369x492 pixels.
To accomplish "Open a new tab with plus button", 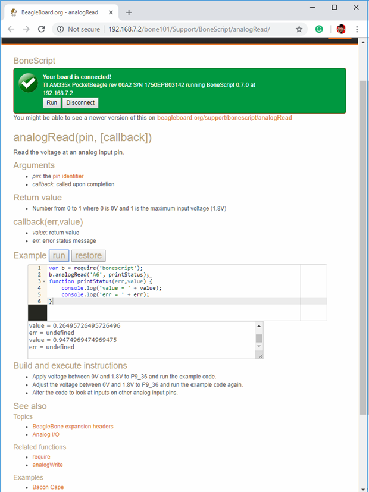I will 129,12.
